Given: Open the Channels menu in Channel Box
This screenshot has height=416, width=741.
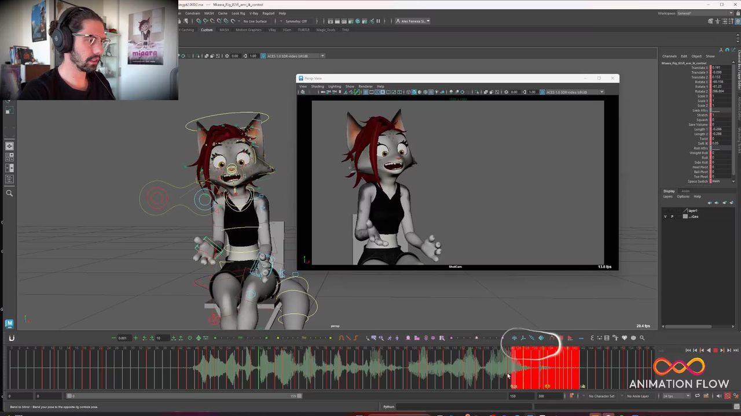Looking at the screenshot, I should coord(669,56).
